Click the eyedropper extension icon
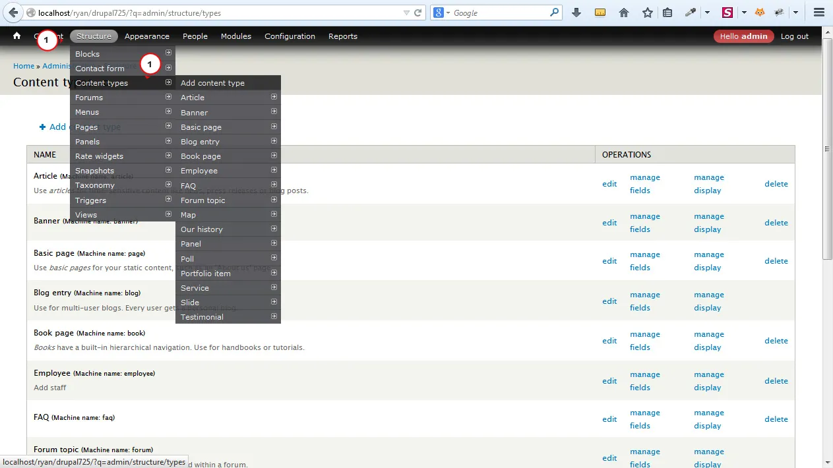Viewport: 833px width, 468px height. tap(691, 13)
